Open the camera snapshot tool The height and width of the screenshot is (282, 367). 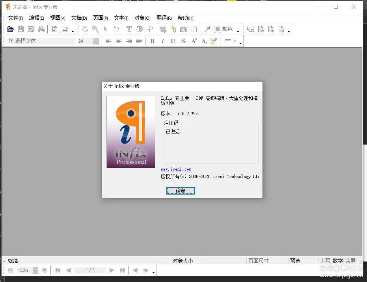[184, 29]
